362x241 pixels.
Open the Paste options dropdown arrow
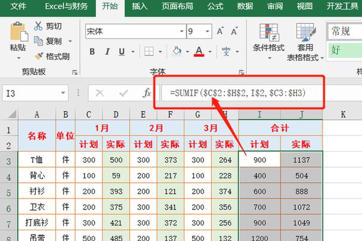pyautogui.click(x=18, y=58)
